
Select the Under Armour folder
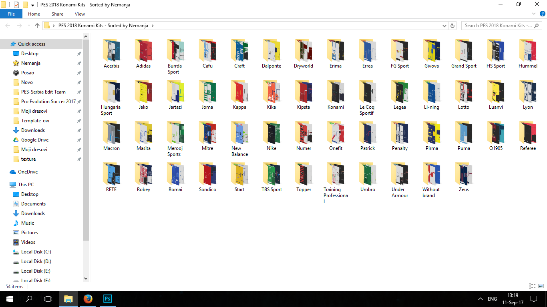click(x=400, y=180)
